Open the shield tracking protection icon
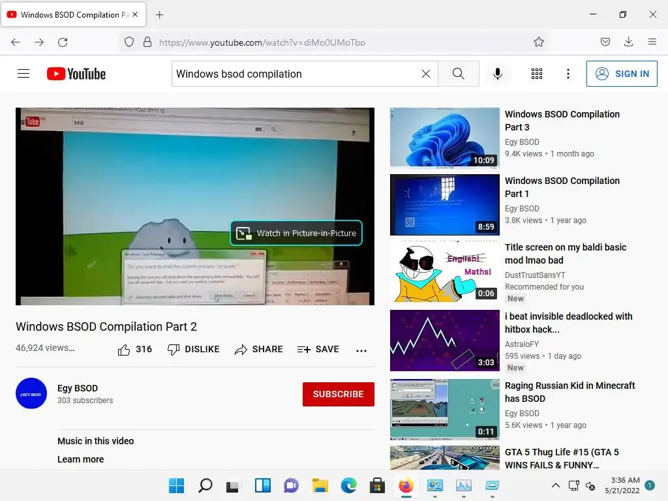The height and width of the screenshot is (501, 668). tap(129, 42)
